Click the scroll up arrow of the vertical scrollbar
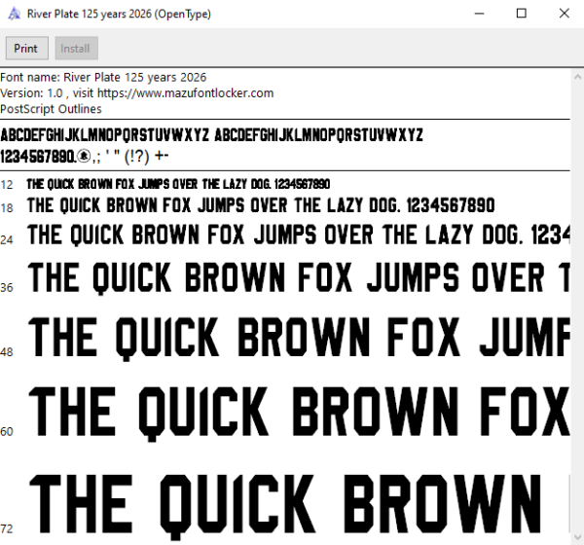584x545 pixels. pos(577,77)
